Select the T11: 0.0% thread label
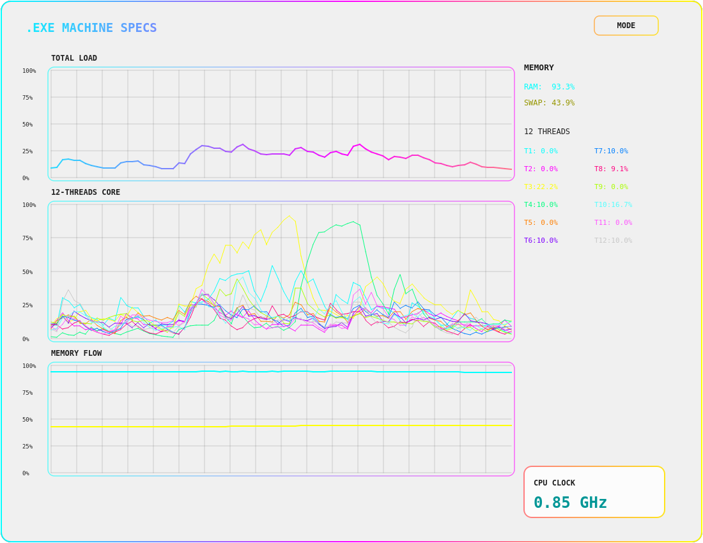This screenshot has height=543, width=703. pos(613,223)
